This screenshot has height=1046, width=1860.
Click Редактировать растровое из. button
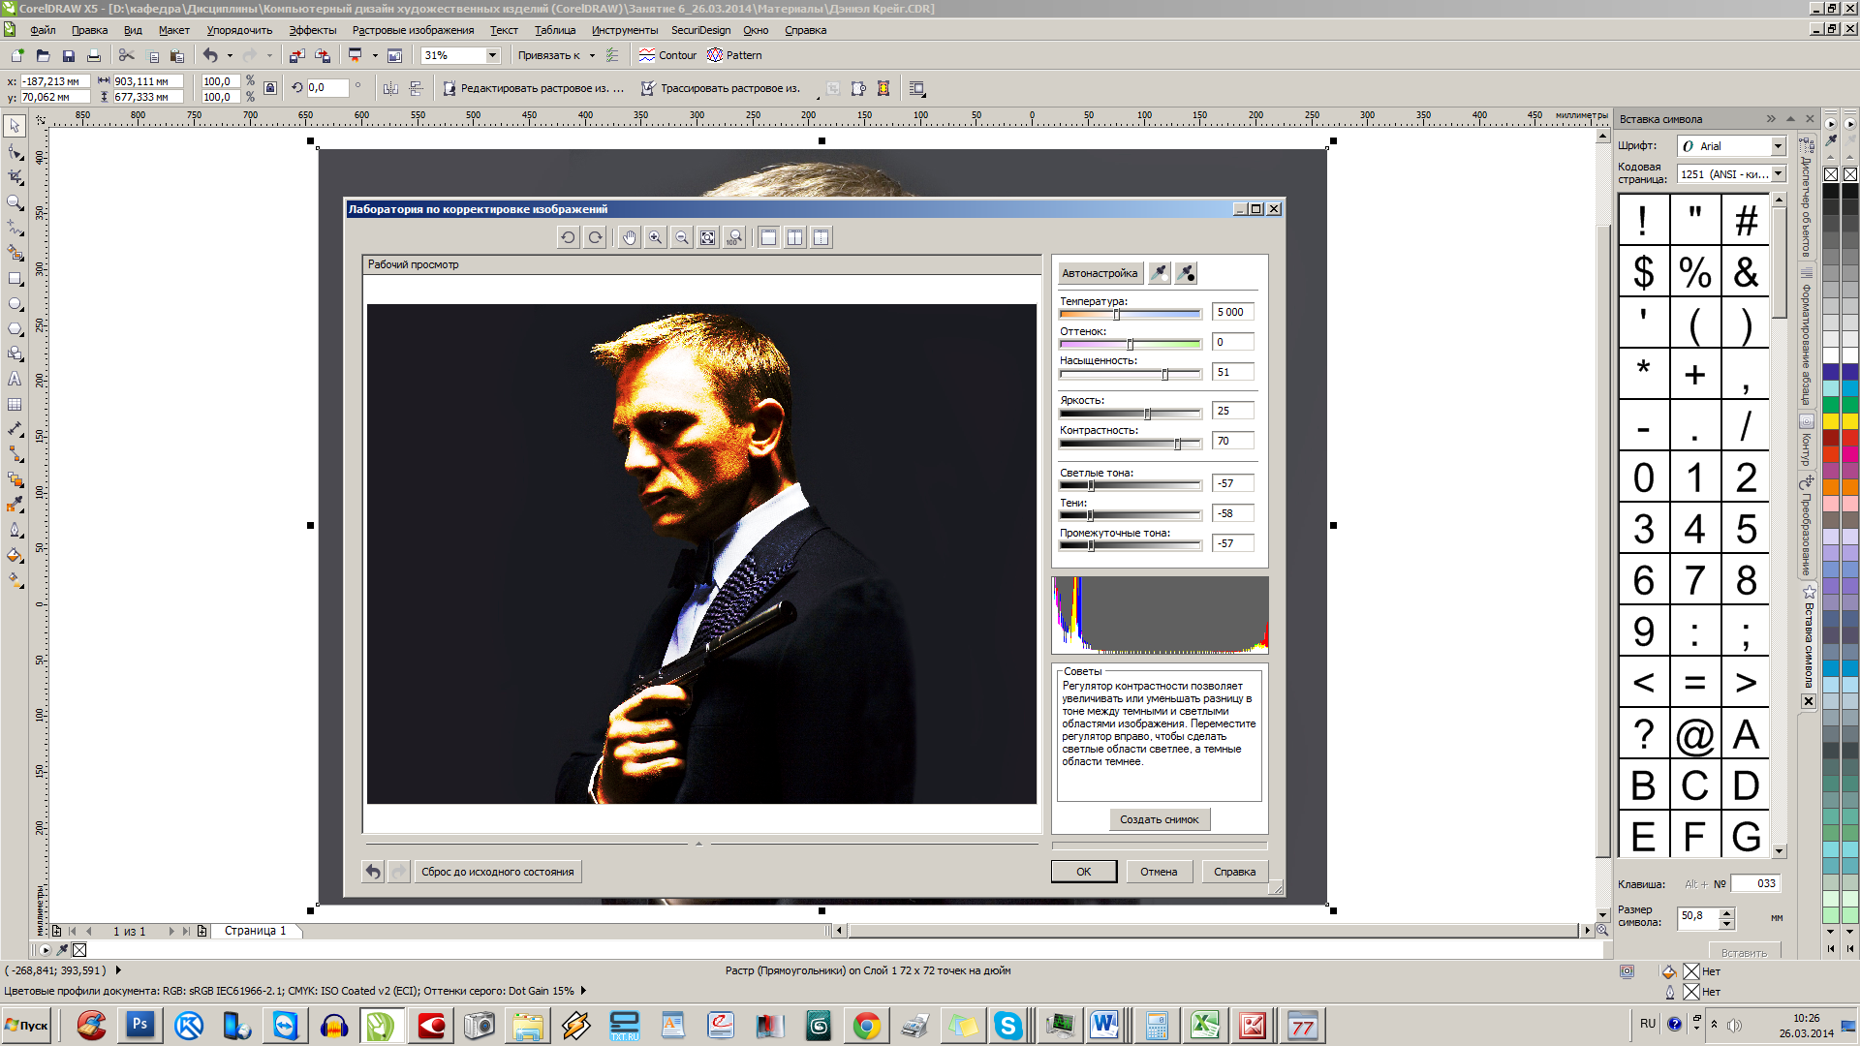(534, 88)
